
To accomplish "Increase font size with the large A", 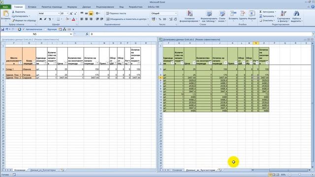I will tap(71, 13).
